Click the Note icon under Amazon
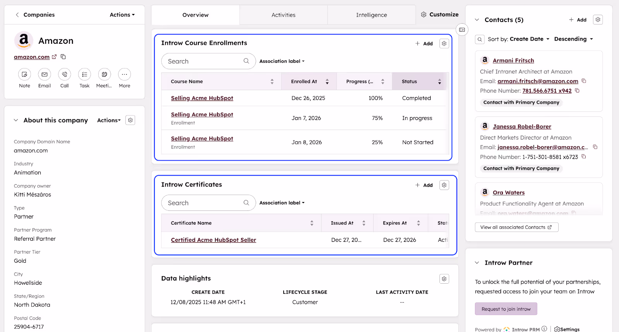This screenshot has width=619, height=332. point(24,74)
